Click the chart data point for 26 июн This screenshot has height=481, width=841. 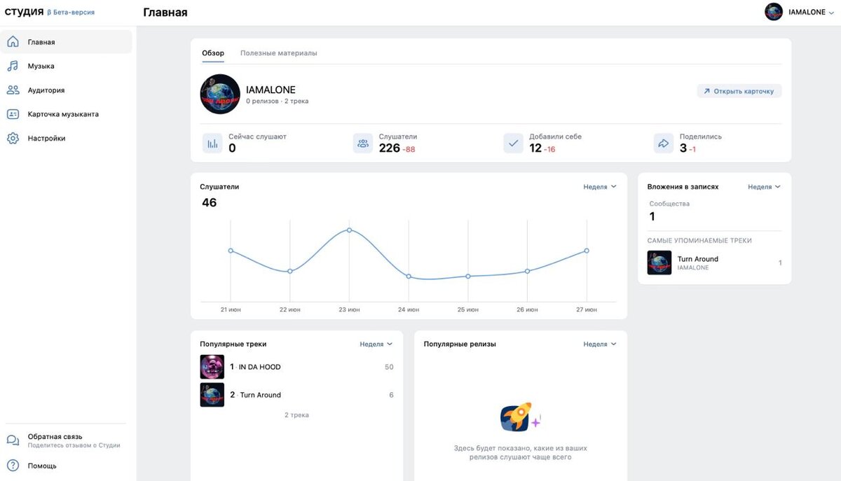(x=527, y=271)
